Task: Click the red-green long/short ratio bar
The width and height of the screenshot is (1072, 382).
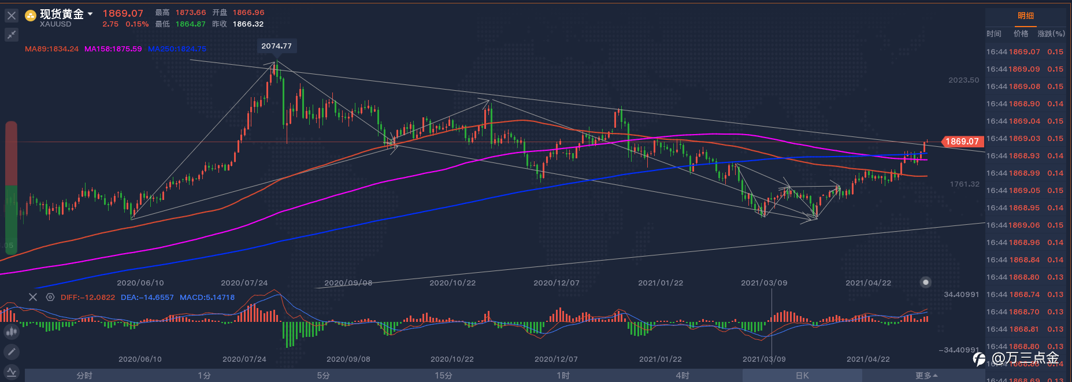Action: pos(11,188)
